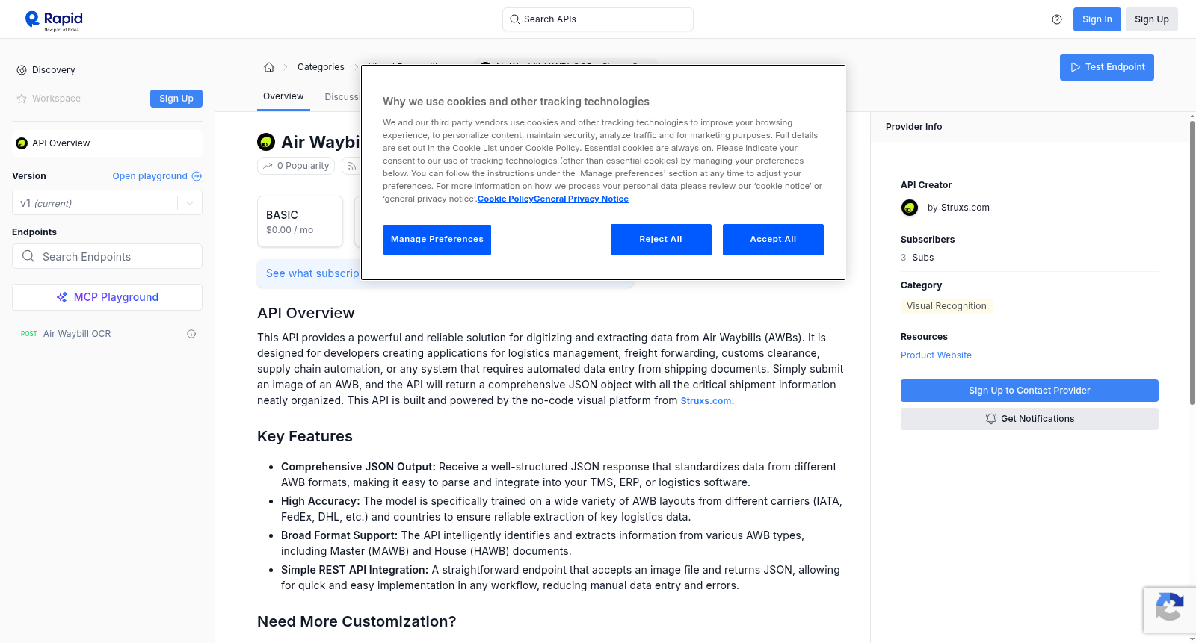Select API Overview in the sidebar
Screen dimensions: 1196x643
point(108,143)
